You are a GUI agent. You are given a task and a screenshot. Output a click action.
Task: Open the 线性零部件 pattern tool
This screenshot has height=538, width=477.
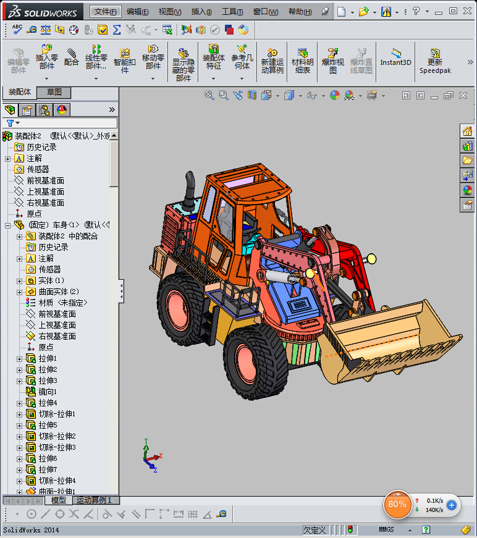[x=96, y=57]
